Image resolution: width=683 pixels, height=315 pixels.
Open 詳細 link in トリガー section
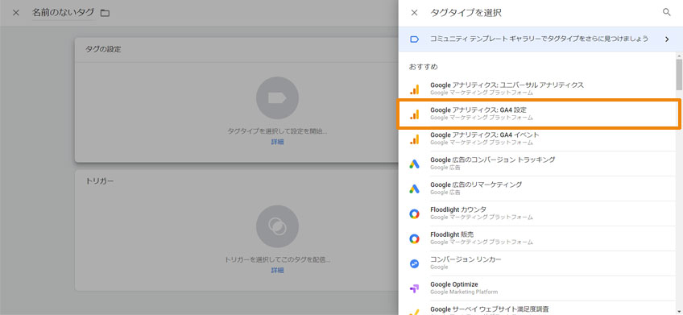(x=277, y=271)
